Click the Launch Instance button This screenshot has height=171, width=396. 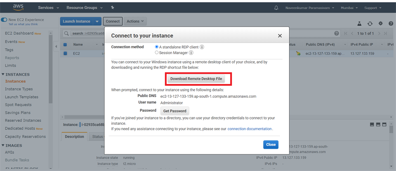[77, 22]
